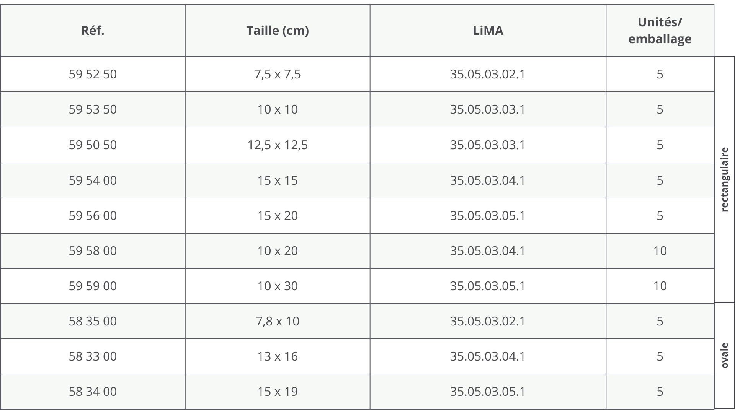The width and height of the screenshot is (735, 413).
Task: Click the Taille (cm) column header
Action: (278, 31)
